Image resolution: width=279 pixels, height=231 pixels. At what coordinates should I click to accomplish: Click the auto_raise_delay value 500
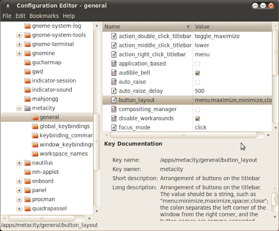pos(199,91)
